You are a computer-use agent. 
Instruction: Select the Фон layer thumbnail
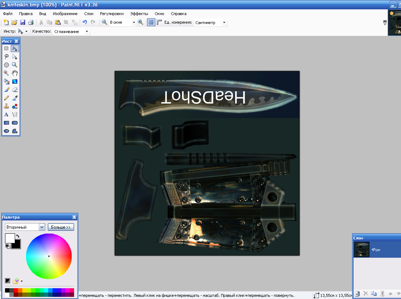(x=361, y=249)
